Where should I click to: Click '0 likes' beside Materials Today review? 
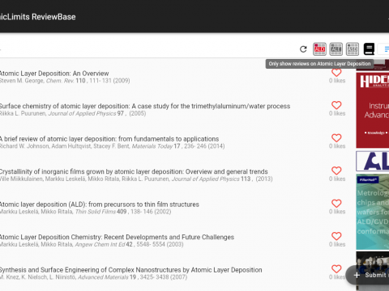[337, 146]
